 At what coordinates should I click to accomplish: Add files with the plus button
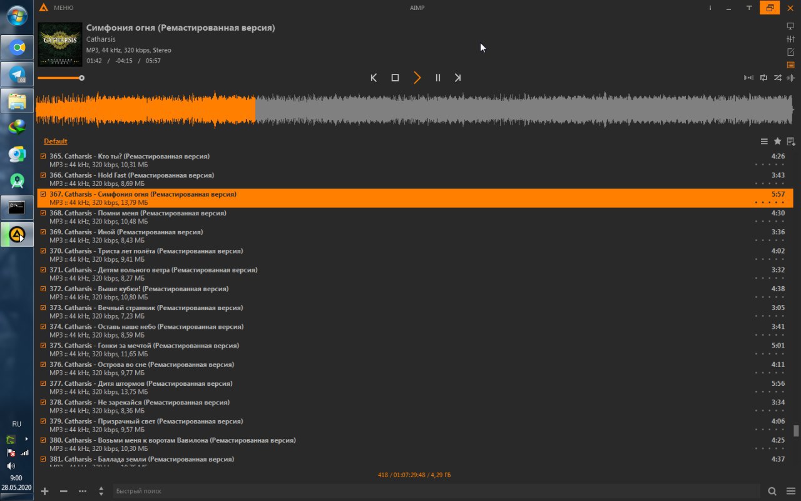[44, 492]
